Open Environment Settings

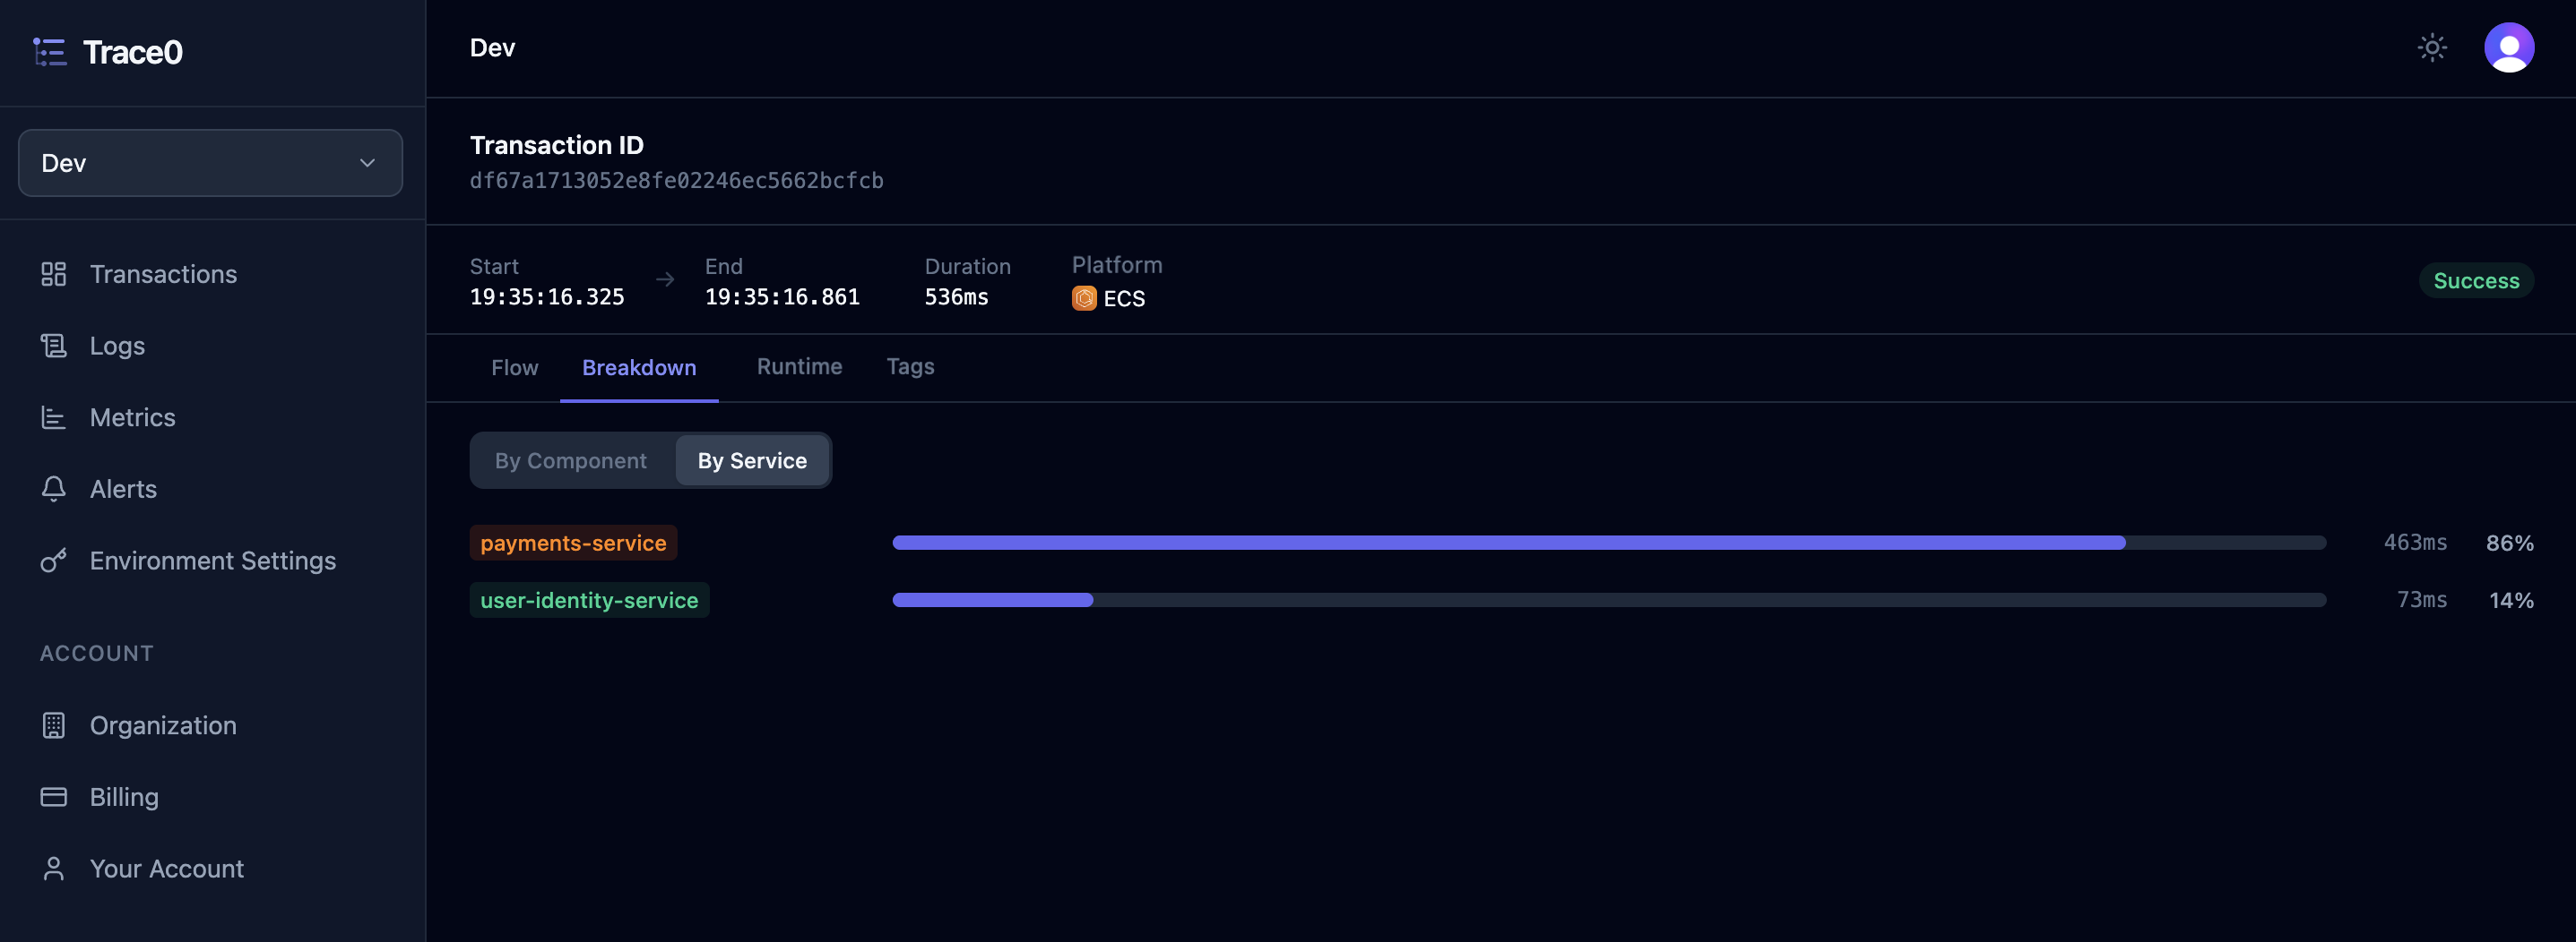pyautogui.click(x=213, y=561)
